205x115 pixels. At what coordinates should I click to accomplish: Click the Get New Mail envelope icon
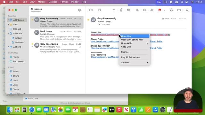(91, 10)
